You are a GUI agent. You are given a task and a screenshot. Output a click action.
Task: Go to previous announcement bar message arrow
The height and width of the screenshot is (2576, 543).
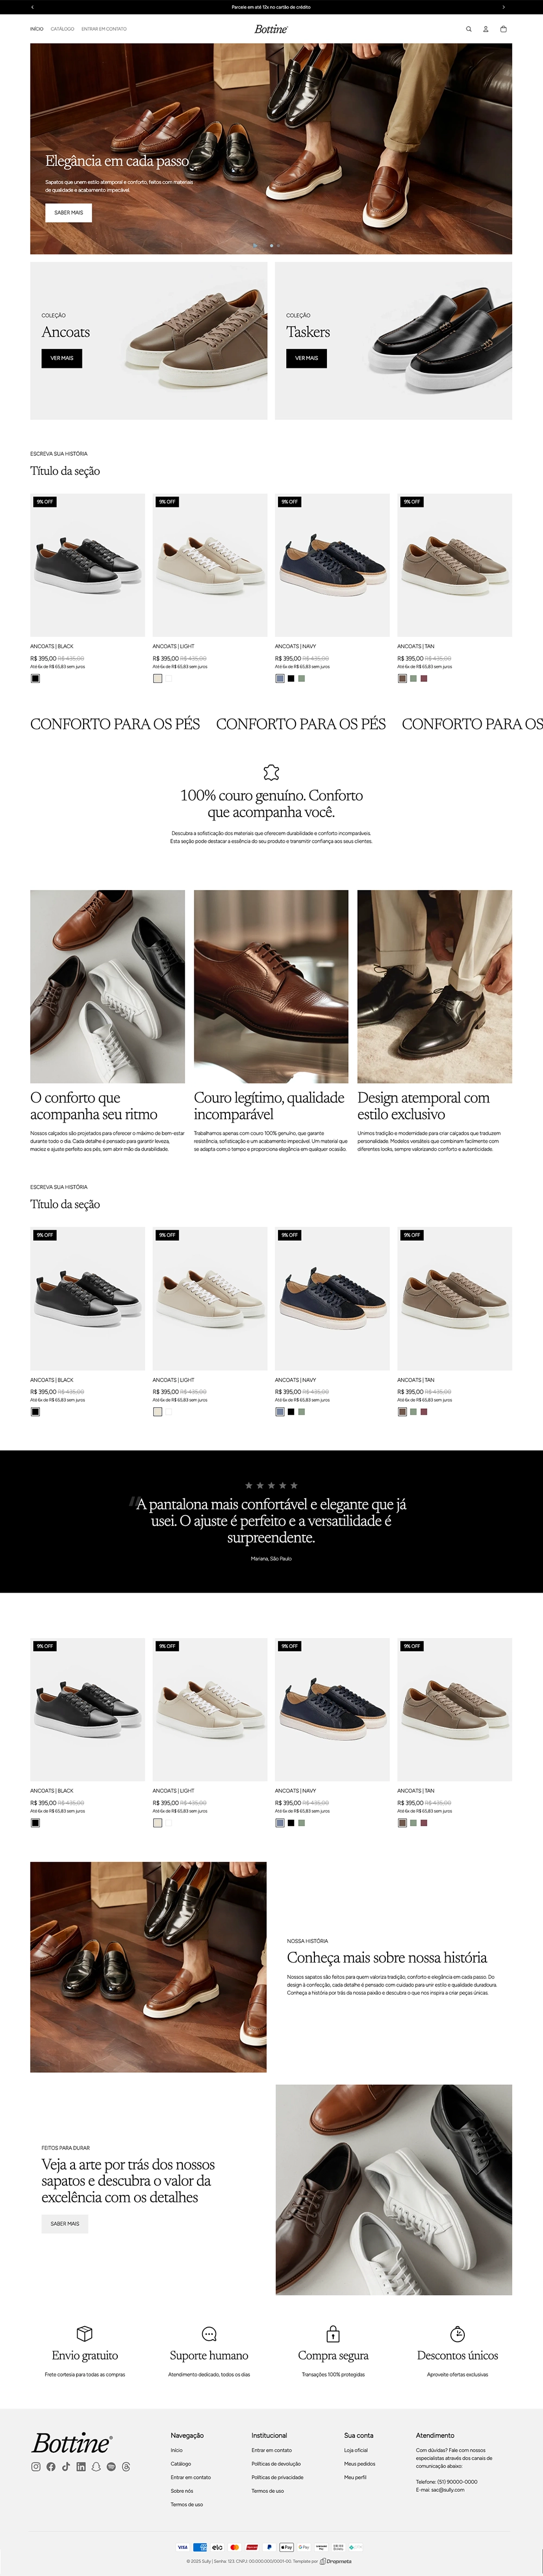click(x=33, y=7)
